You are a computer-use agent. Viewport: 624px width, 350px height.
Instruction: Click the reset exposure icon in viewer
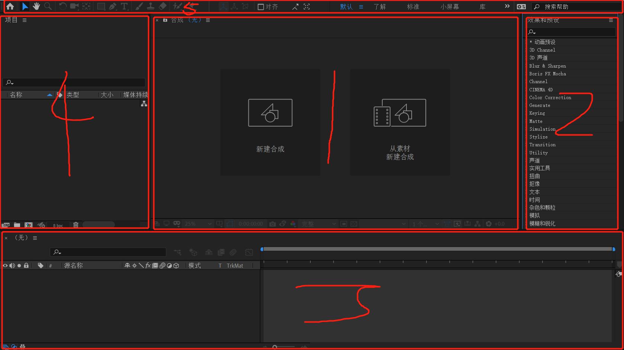489,224
